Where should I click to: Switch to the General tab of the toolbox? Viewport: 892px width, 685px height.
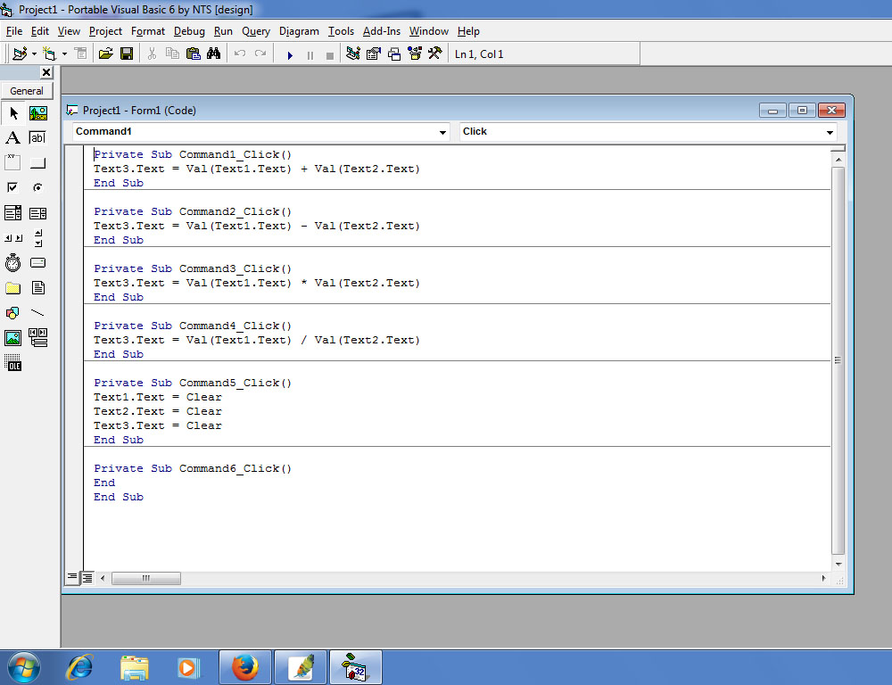pyautogui.click(x=27, y=90)
